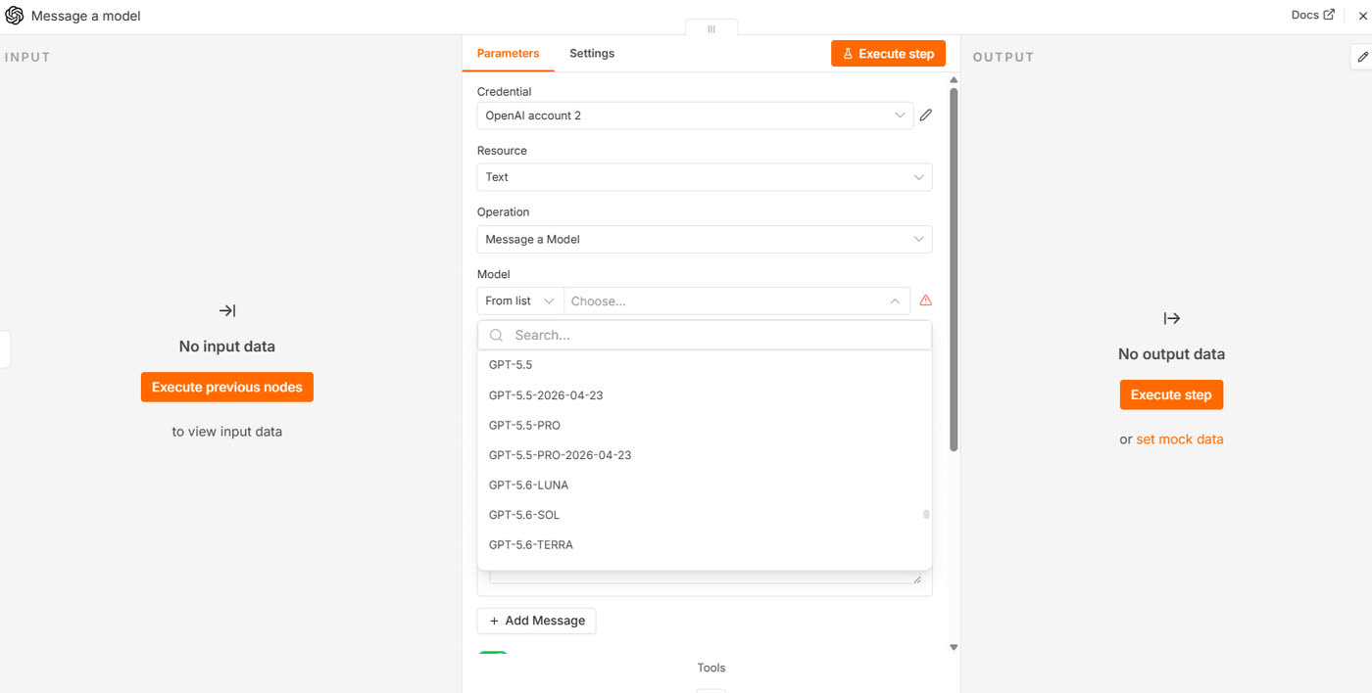The width and height of the screenshot is (1372, 693).
Task: Select GPT-5.5-PRO-2026-04-23 model
Action: pyautogui.click(x=705, y=455)
